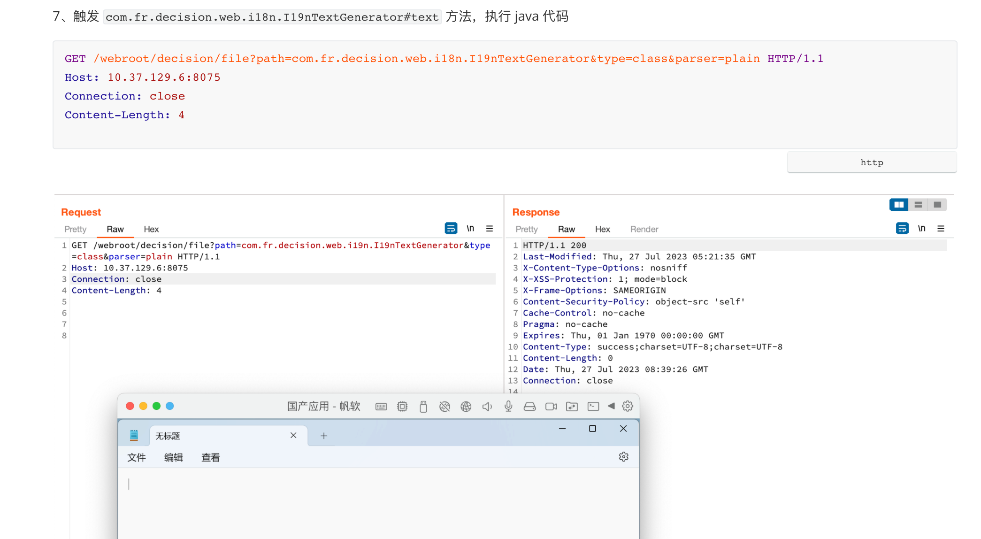
Task: Click the USB device icon in VM toolbar
Action: point(423,407)
